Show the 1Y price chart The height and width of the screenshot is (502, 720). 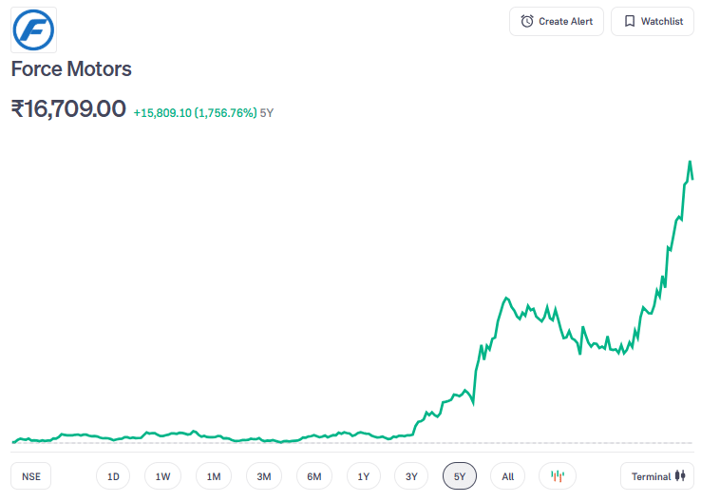point(364,476)
